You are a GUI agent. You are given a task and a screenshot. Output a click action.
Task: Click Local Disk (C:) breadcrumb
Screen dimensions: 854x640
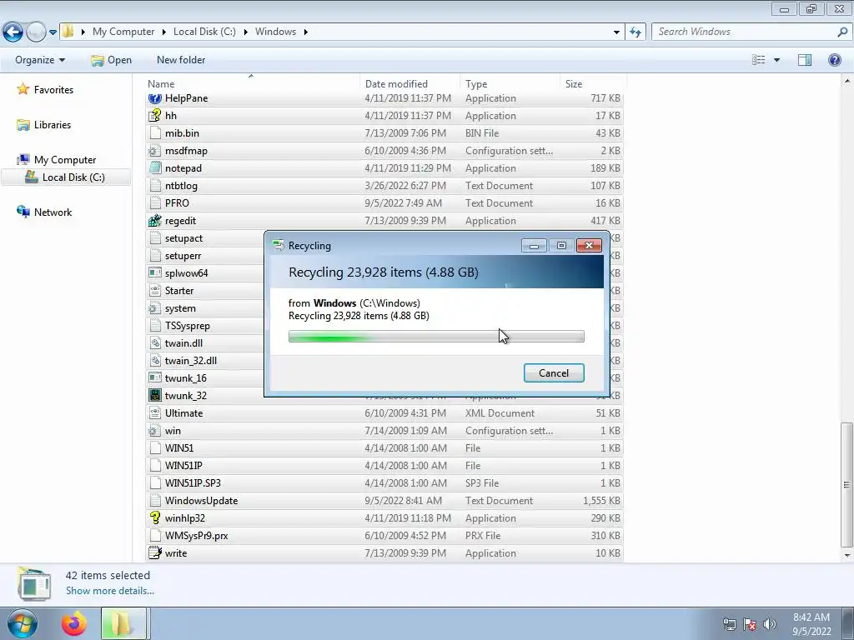(204, 32)
